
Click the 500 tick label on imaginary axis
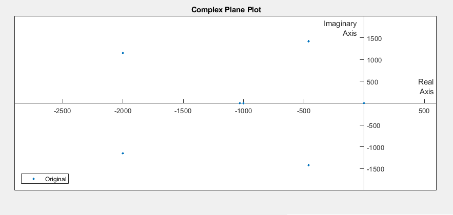(372, 82)
